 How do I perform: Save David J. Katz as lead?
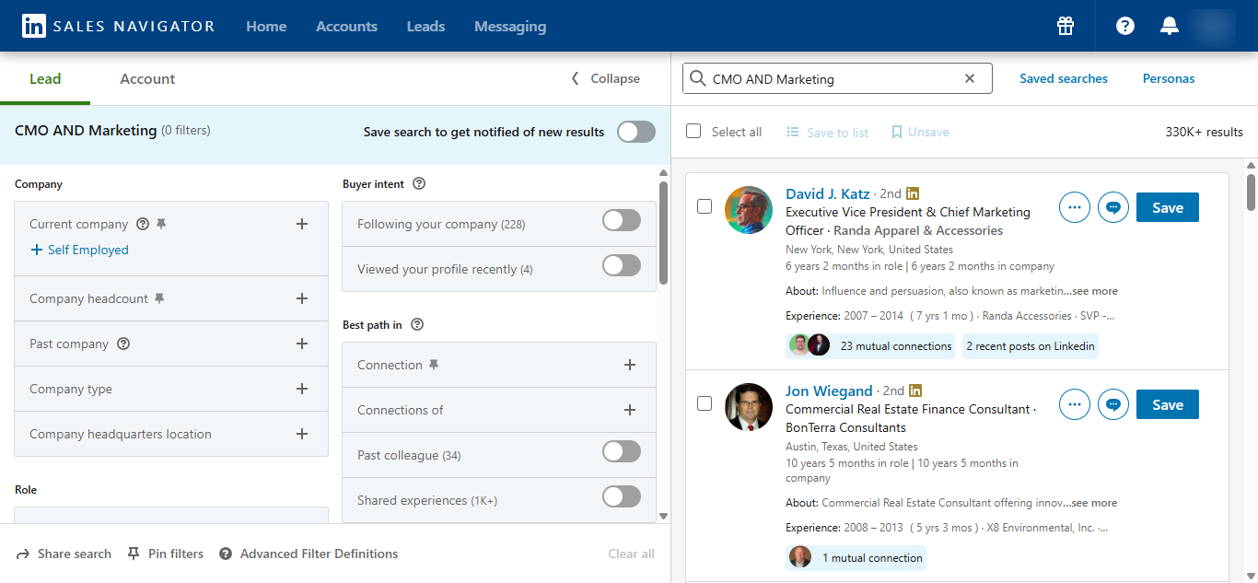tap(1167, 207)
